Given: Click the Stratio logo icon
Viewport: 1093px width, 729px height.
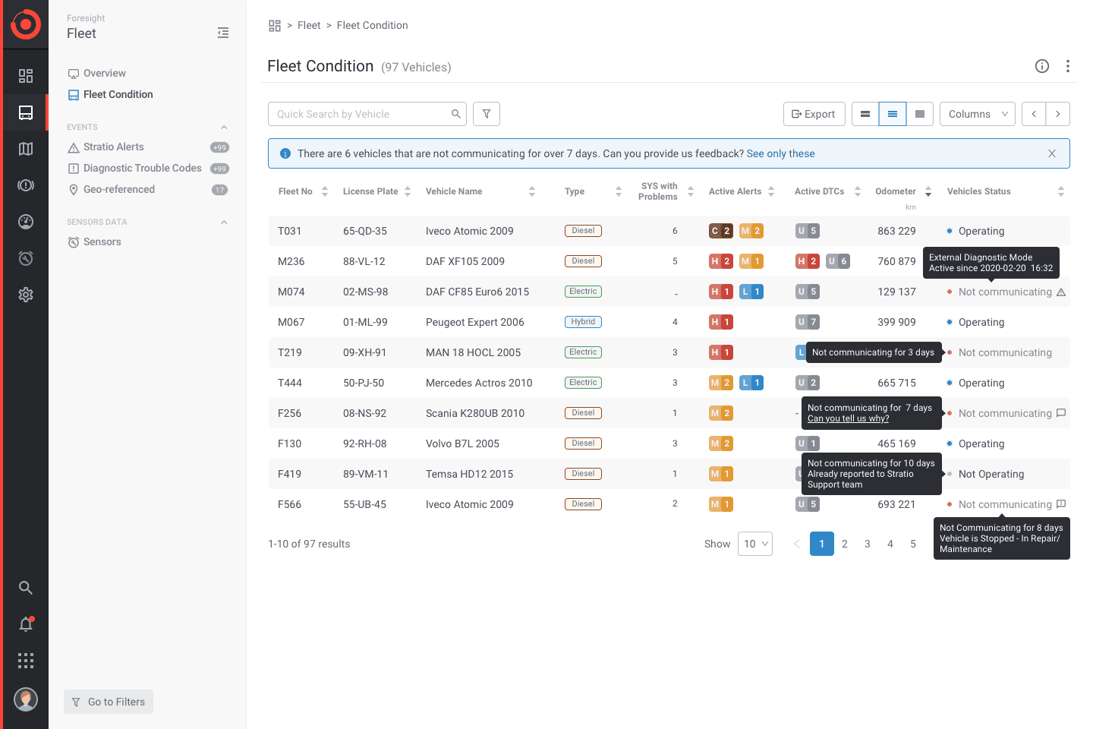Looking at the screenshot, I should (25, 24).
